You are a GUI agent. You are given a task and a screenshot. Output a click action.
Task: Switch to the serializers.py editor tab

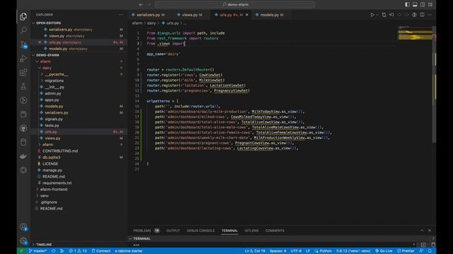(148, 15)
